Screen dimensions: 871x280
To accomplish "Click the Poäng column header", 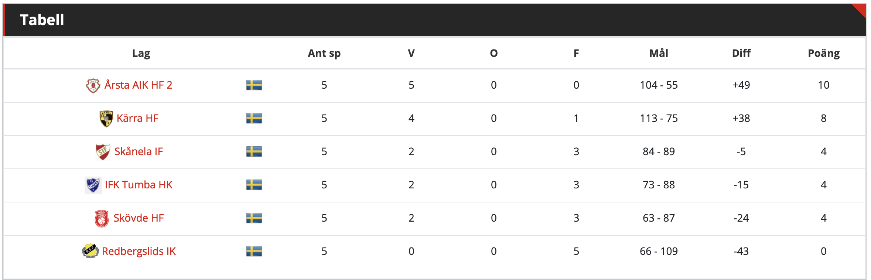I will (824, 53).
